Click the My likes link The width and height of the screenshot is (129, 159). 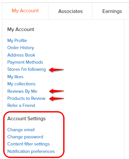click(x=15, y=77)
